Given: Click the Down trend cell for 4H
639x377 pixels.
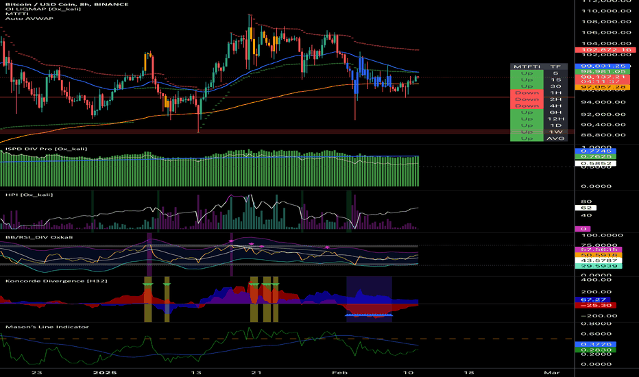Looking at the screenshot, I should [527, 106].
